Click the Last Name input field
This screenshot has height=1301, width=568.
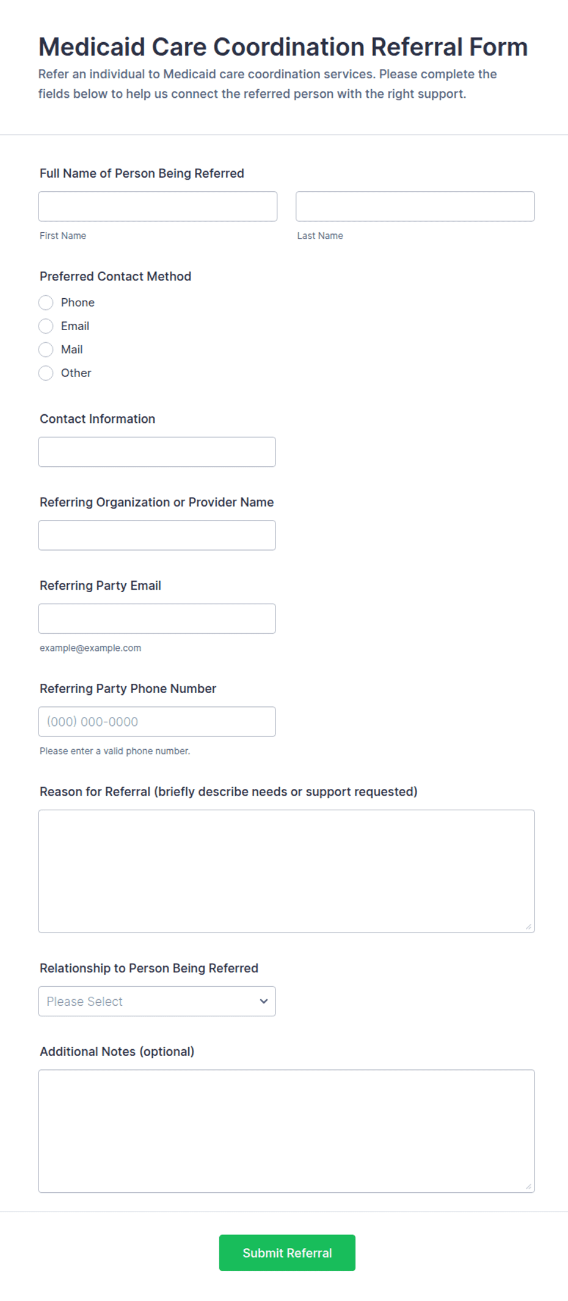click(415, 207)
